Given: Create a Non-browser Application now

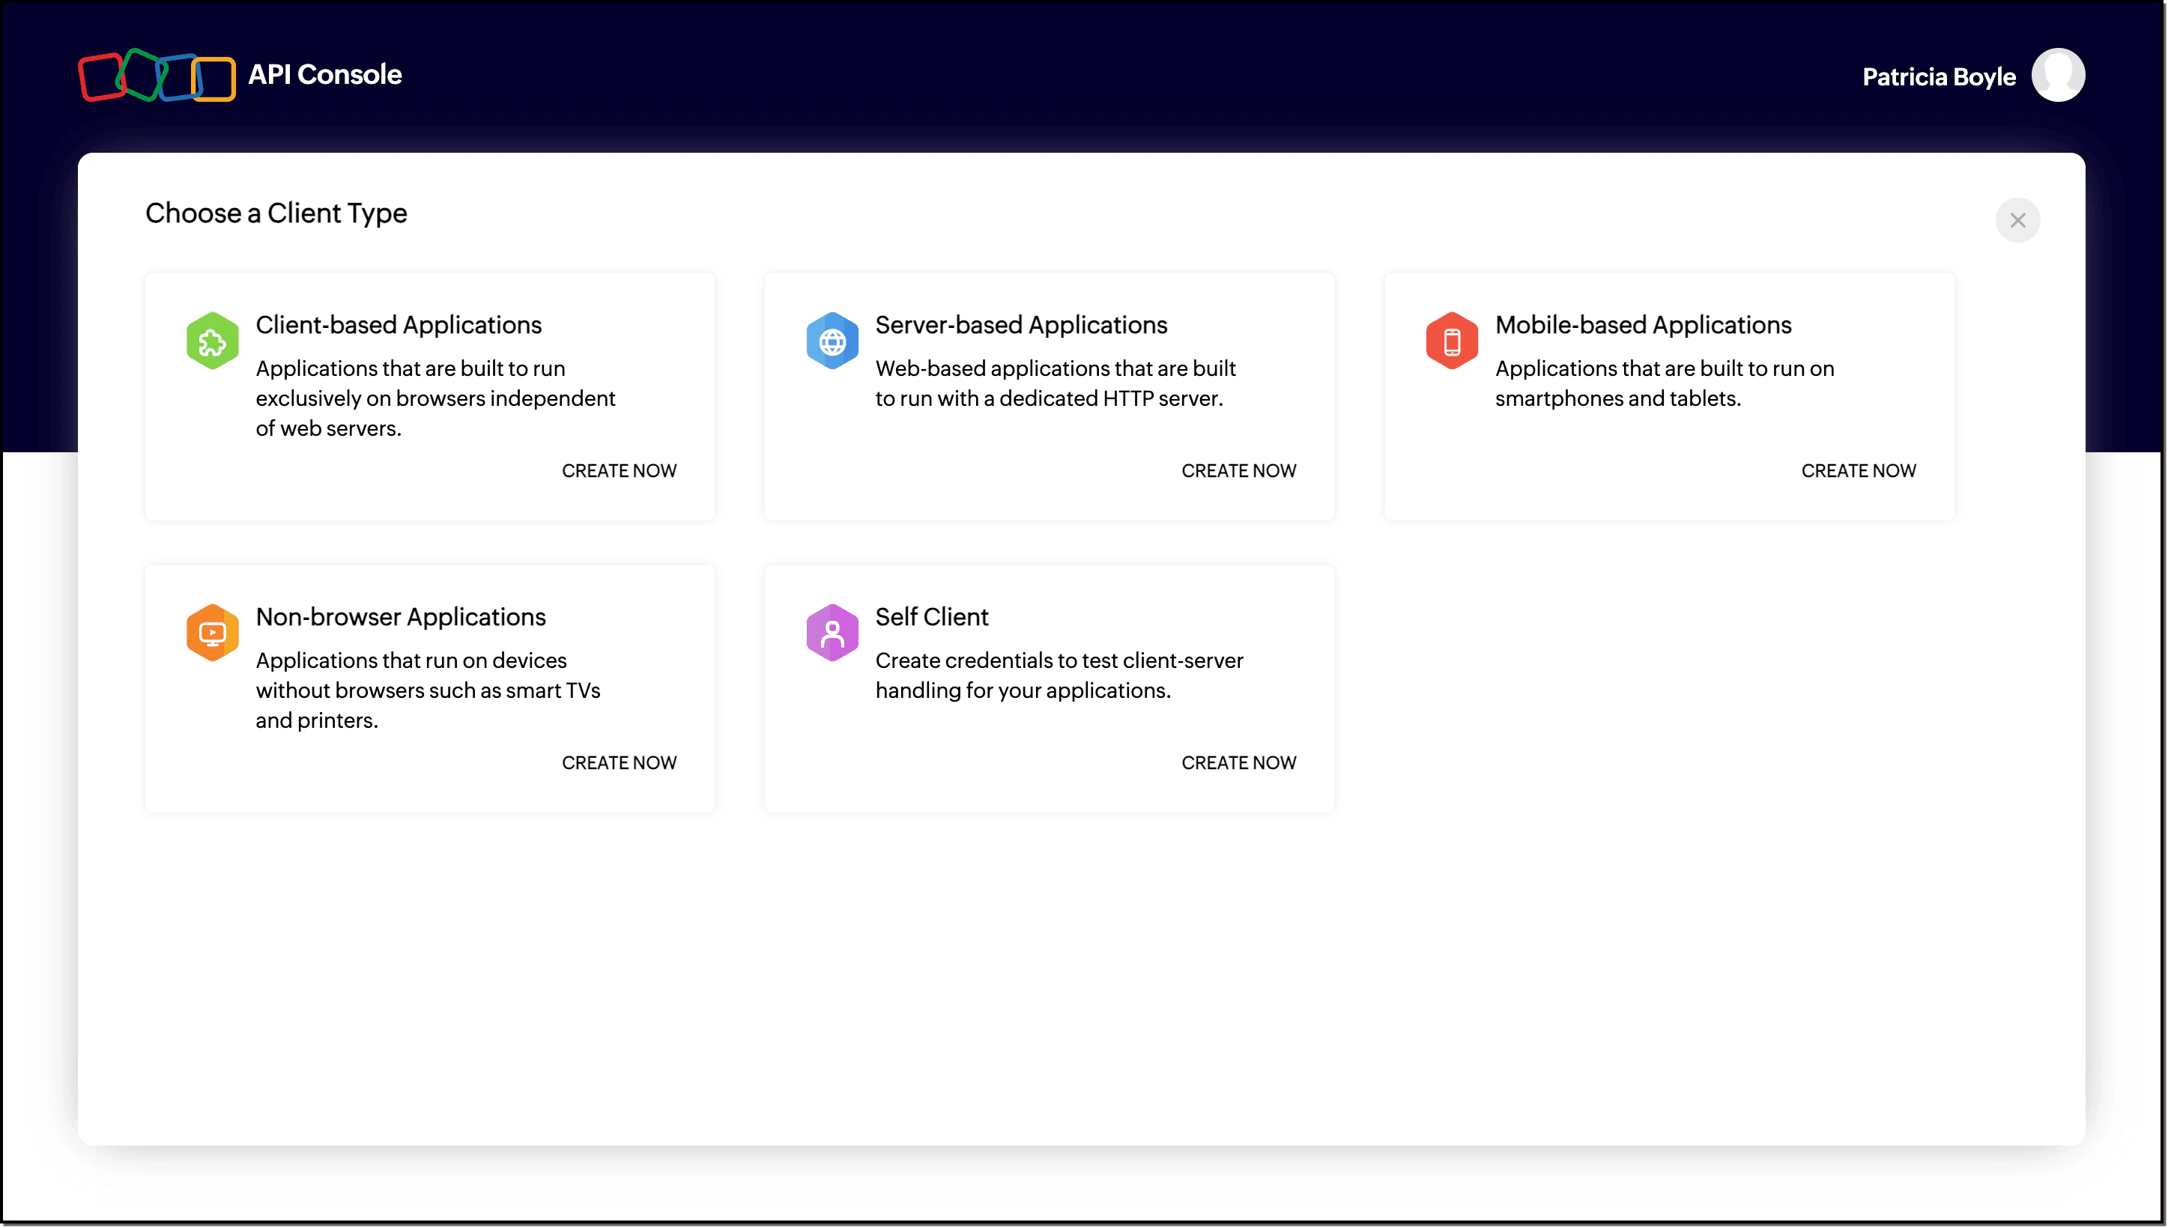Looking at the screenshot, I should [x=618, y=762].
